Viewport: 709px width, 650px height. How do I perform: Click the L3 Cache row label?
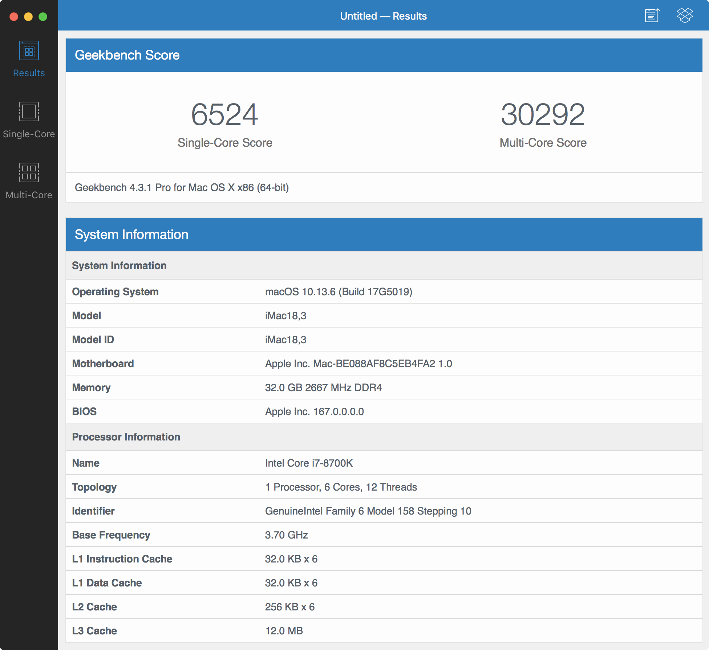pyautogui.click(x=94, y=631)
